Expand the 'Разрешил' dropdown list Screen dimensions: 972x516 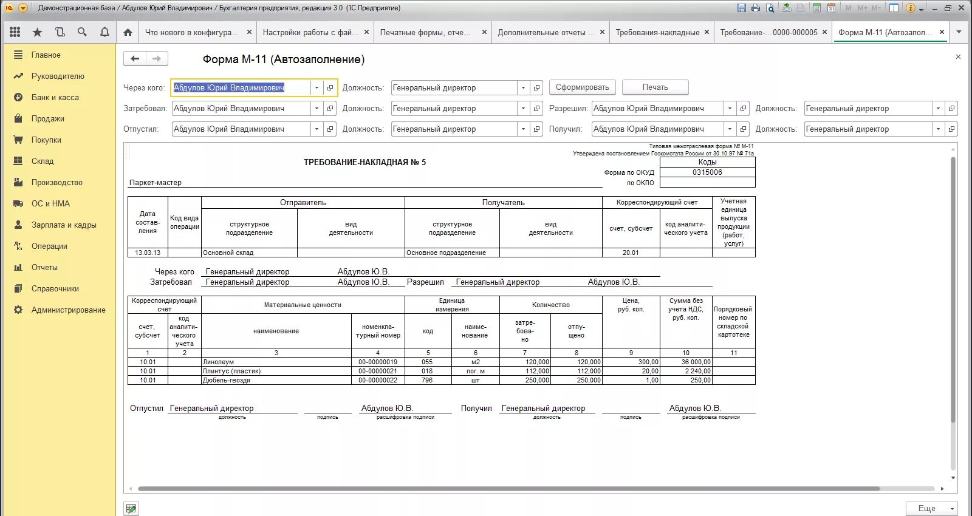(730, 109)
